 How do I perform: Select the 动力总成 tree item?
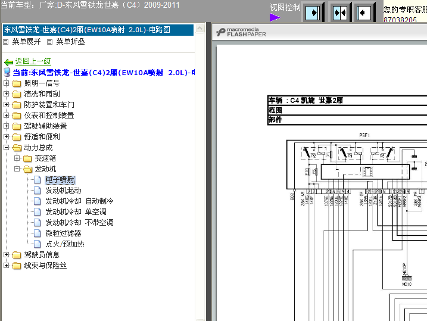coord(38,148)
